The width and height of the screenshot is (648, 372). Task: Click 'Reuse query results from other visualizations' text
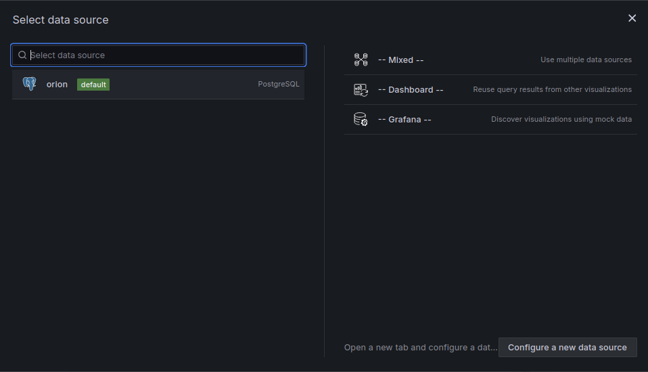pos(552,89)
